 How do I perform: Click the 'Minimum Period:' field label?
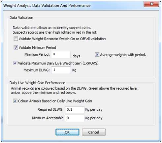[x=37, y=54]
